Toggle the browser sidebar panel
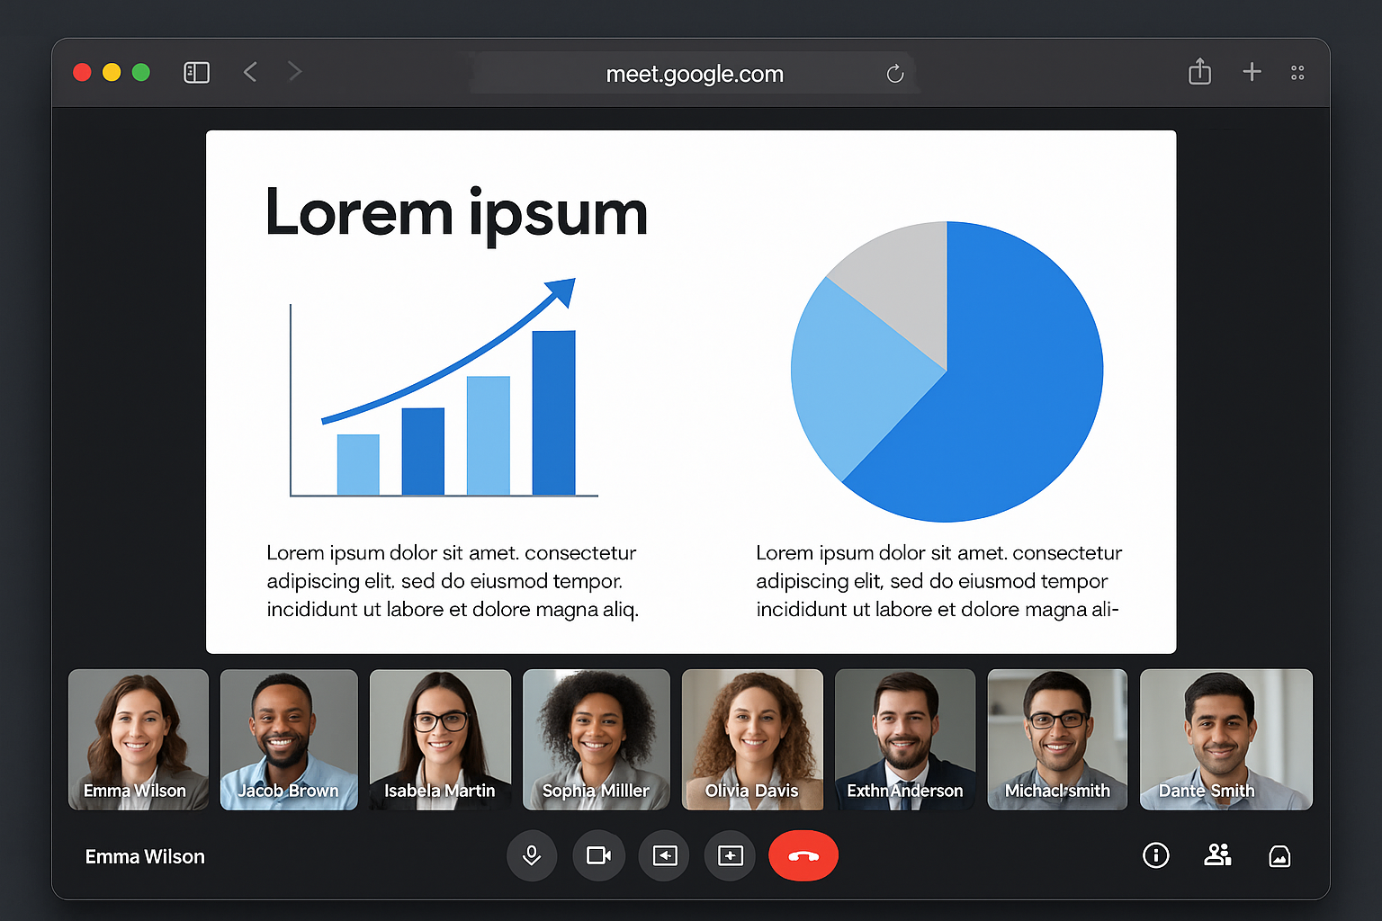1382x921 pixels. click(196, 72)
